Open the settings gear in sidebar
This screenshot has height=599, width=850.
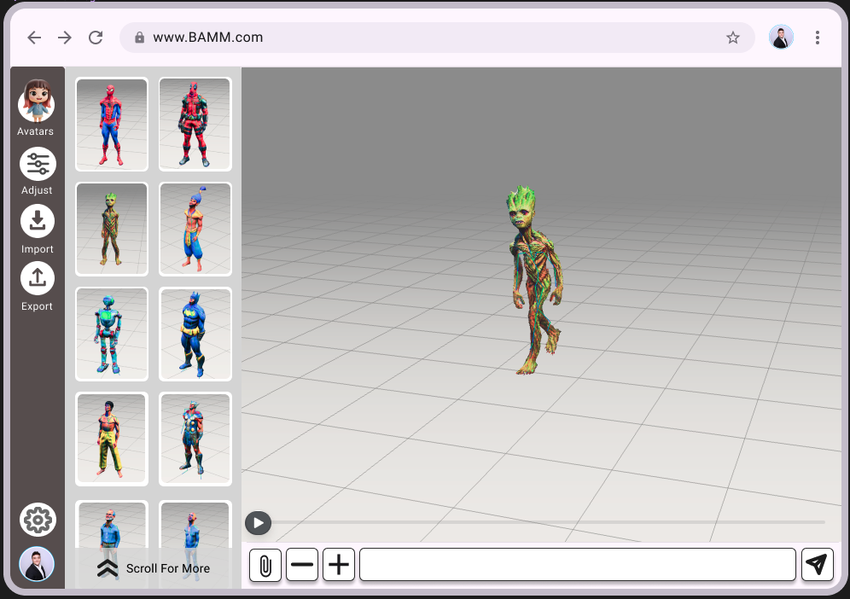(x=38, y=520)
